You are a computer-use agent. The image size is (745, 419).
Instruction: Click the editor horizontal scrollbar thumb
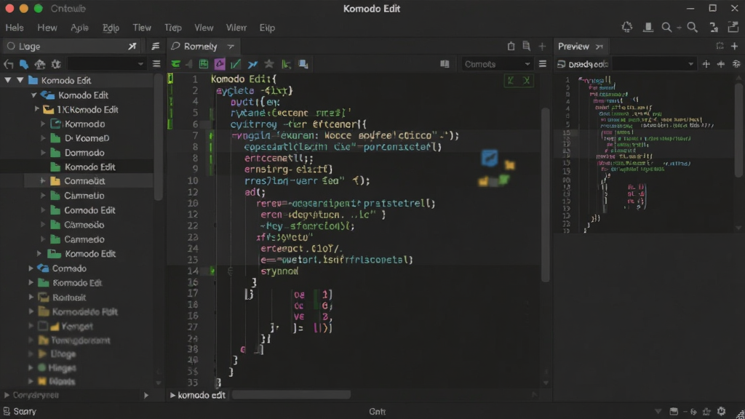[x=291, y=395]
